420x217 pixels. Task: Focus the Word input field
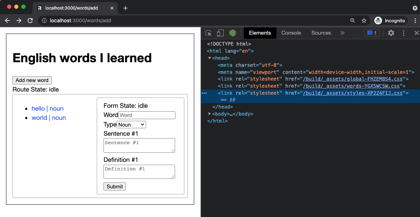pyautogui.click(x=147, y=115)
